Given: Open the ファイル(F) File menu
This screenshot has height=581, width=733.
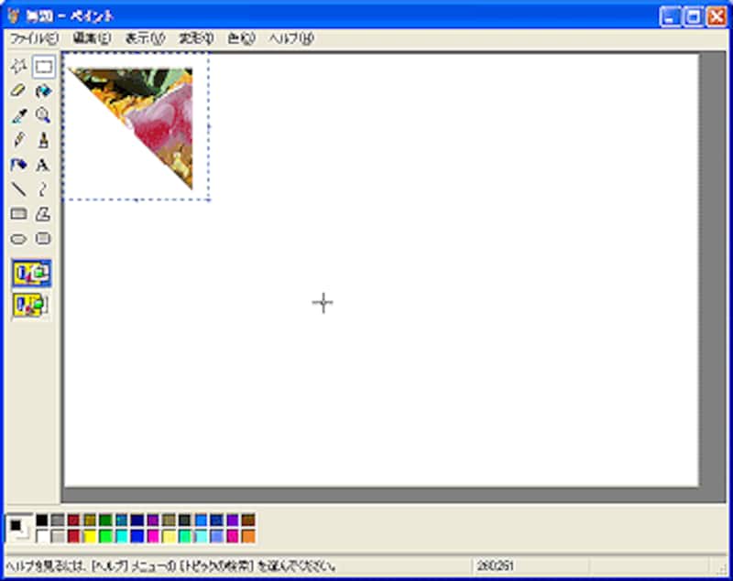Looking at the screenshot, I should (34, 38).
